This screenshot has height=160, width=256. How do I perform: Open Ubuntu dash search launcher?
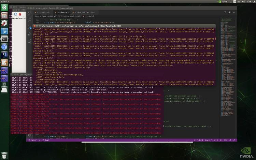[4, 6]
